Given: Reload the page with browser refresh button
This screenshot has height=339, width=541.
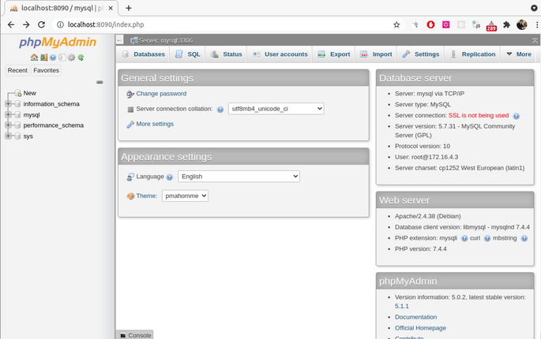Looking at the screenshot, I should [x=41, y=24].
